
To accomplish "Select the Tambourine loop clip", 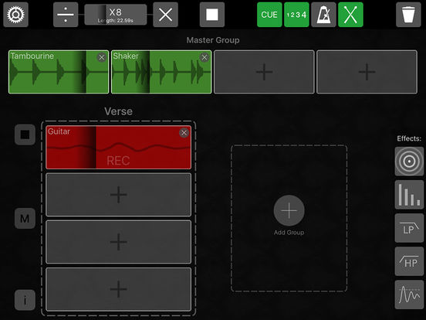I will click(59, 72).
